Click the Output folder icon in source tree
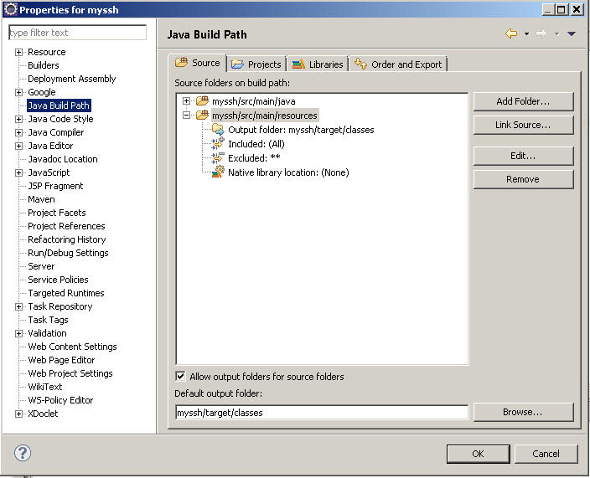The width and height of the screenshot is (590, 478). [218, 130]
